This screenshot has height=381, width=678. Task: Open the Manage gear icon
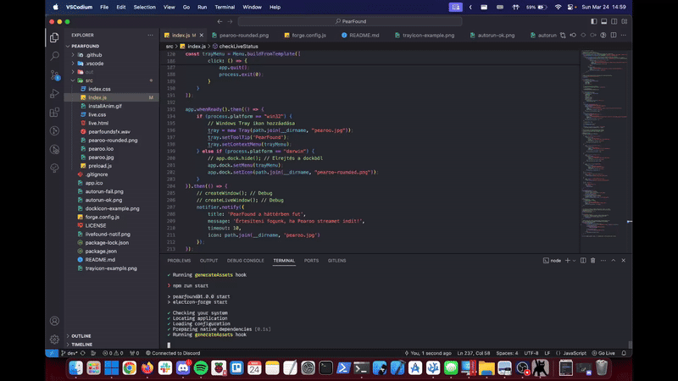pos(54,340)
